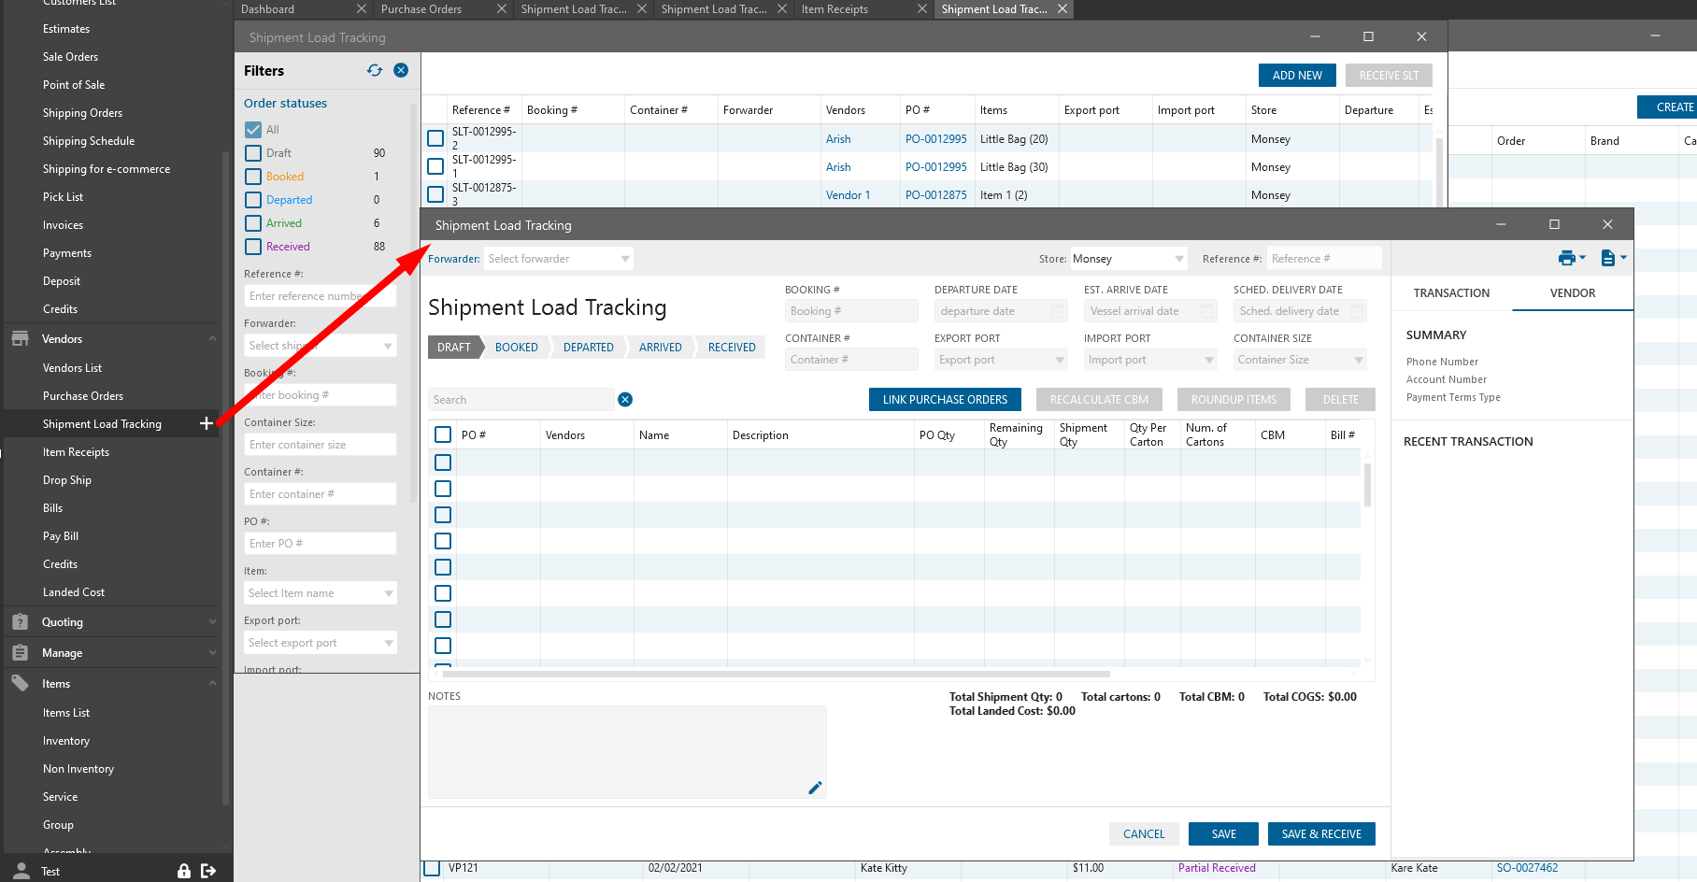Click the NOTES text area

coord(627,752)
